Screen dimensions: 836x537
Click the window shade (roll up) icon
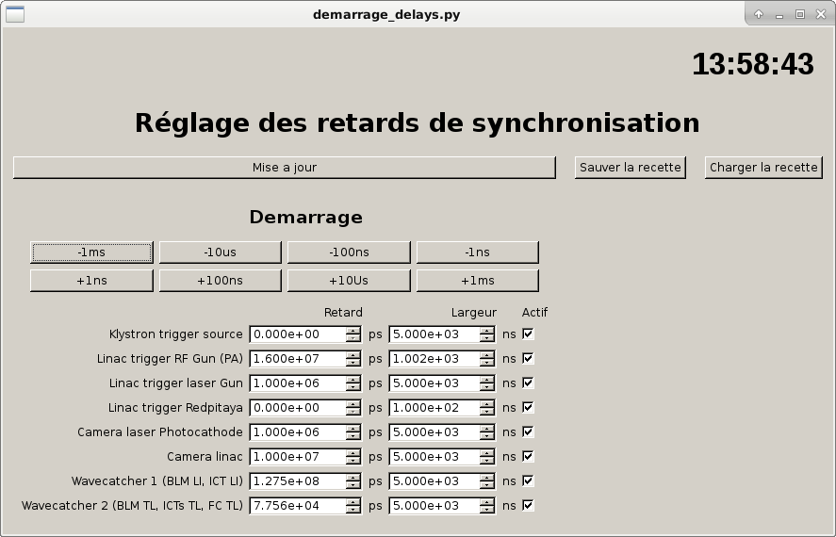pos(759,14)
